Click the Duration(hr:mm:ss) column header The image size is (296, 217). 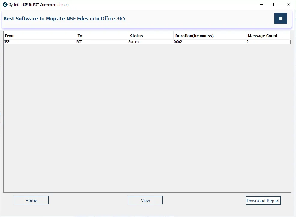[x=210, y=36]
